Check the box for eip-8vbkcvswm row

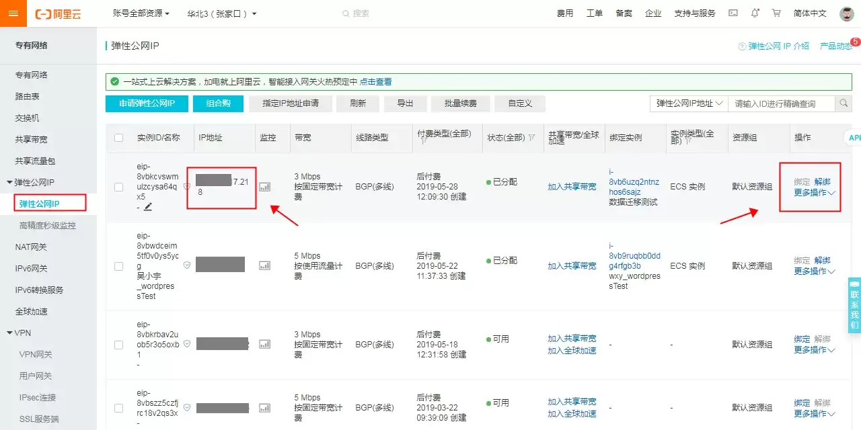tap(119, 187)
